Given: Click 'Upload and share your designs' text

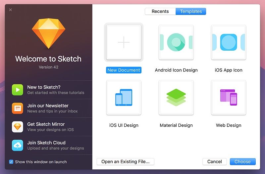Looking at the screenshot, I should tap(56, 148).
